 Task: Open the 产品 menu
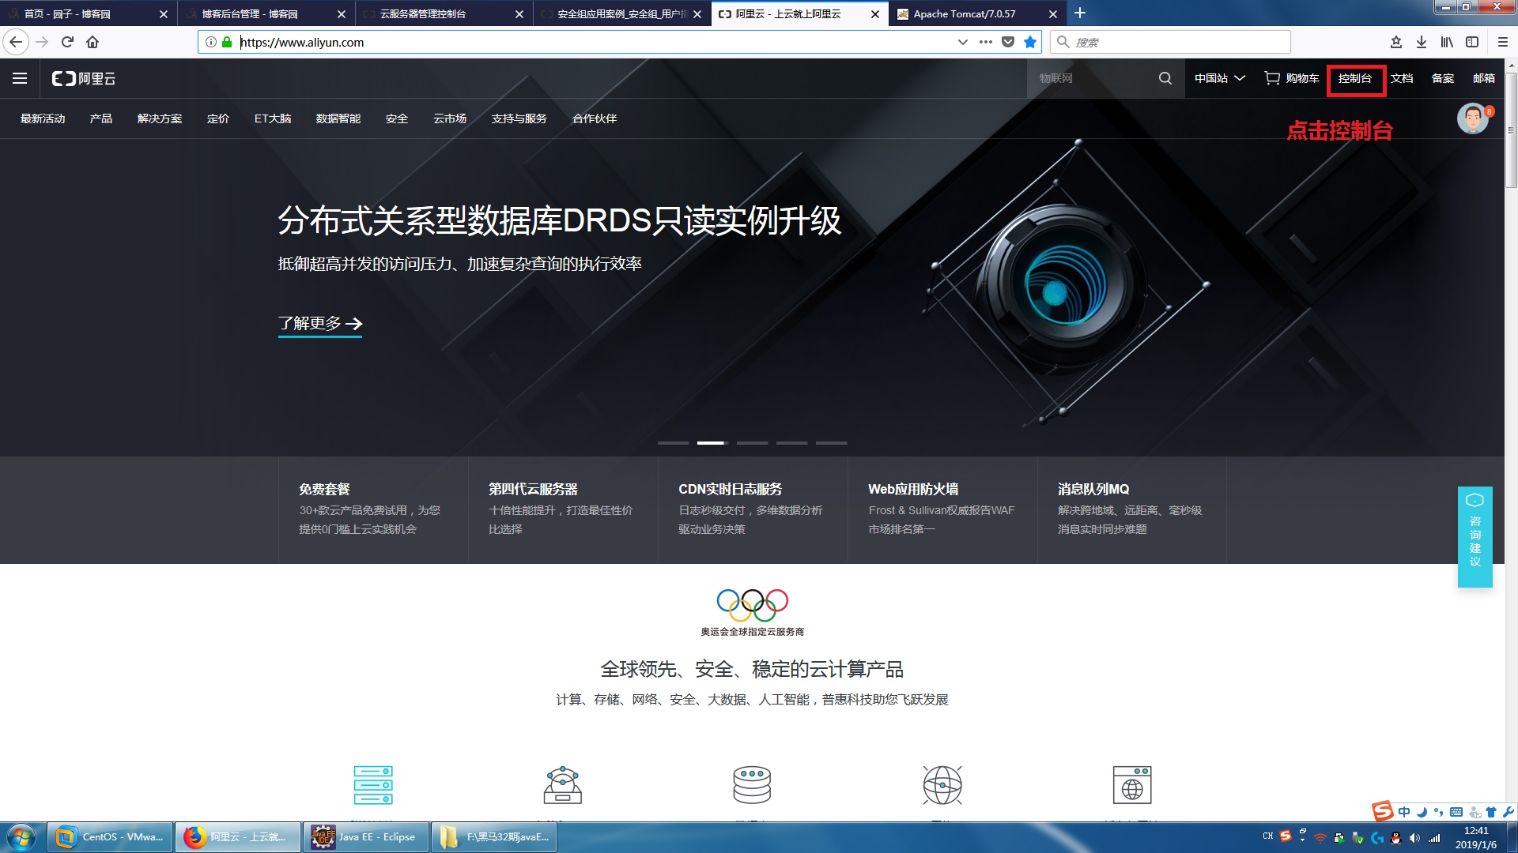pos(101,118)
